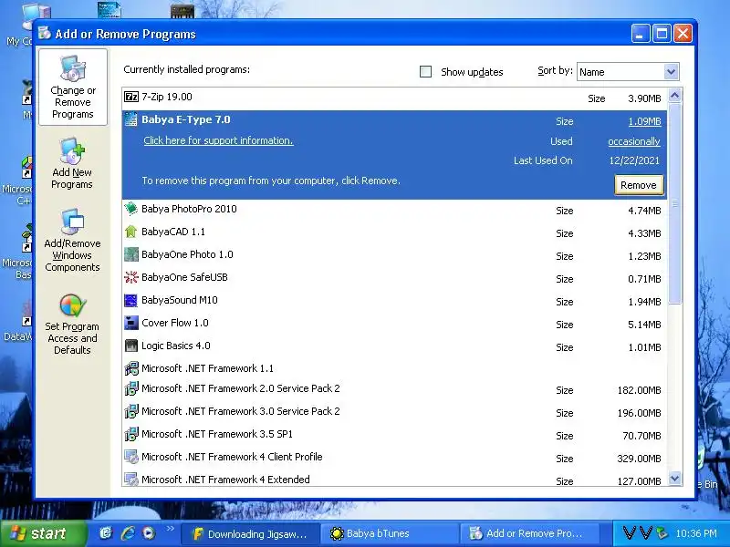Screen dimensions: 730x547
Task: Click the Babya E-Type 7.0 icon
Action: [x=131, y=119]
